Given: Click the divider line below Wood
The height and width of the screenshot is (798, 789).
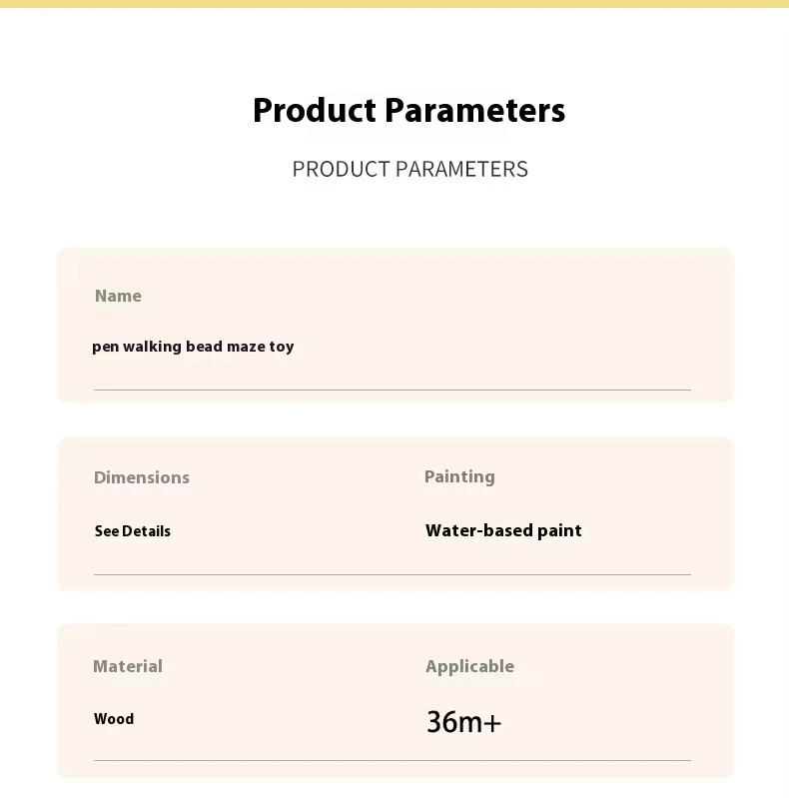Looking at the screenshot, I should [393, 760].
